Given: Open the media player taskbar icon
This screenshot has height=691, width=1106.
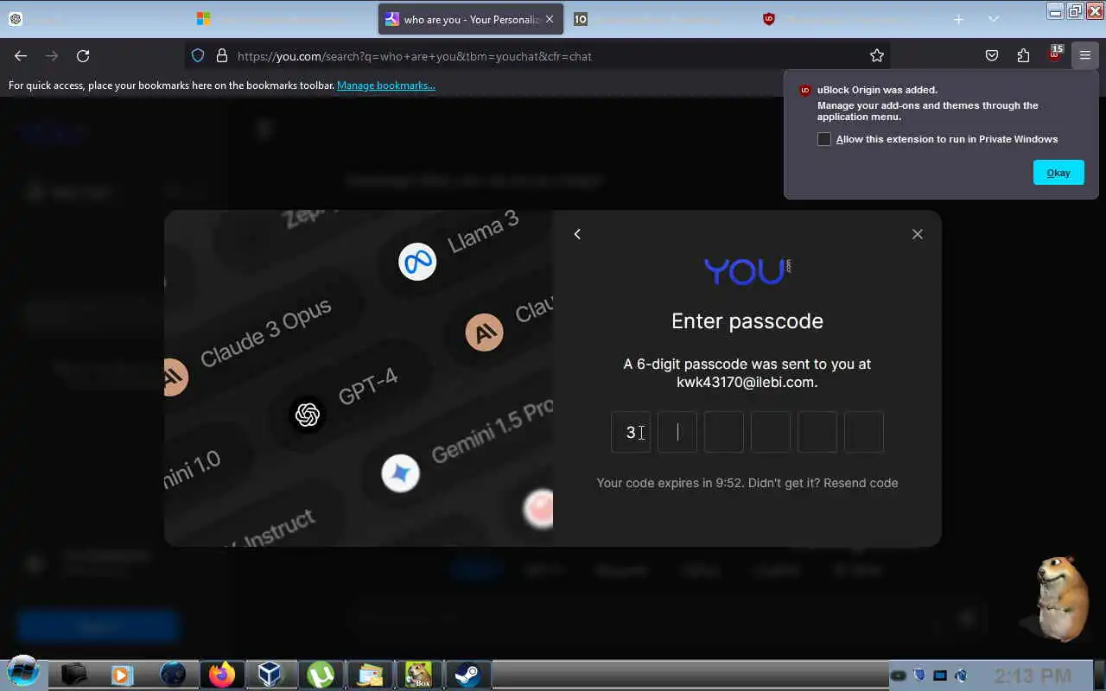Looking at the screenshot, I should tap(123, 674).
